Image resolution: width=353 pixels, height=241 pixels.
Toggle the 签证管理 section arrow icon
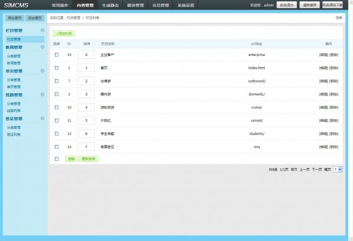coord(42,118)
